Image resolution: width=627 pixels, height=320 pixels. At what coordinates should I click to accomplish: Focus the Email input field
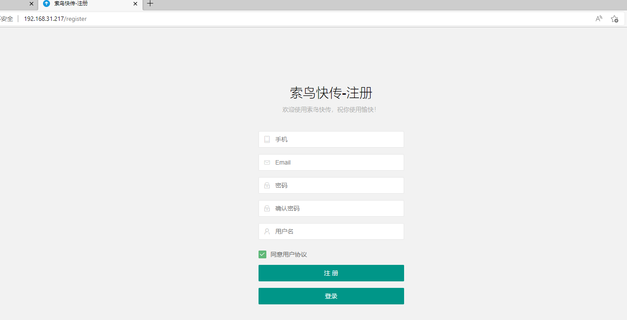tap(337, 162)
